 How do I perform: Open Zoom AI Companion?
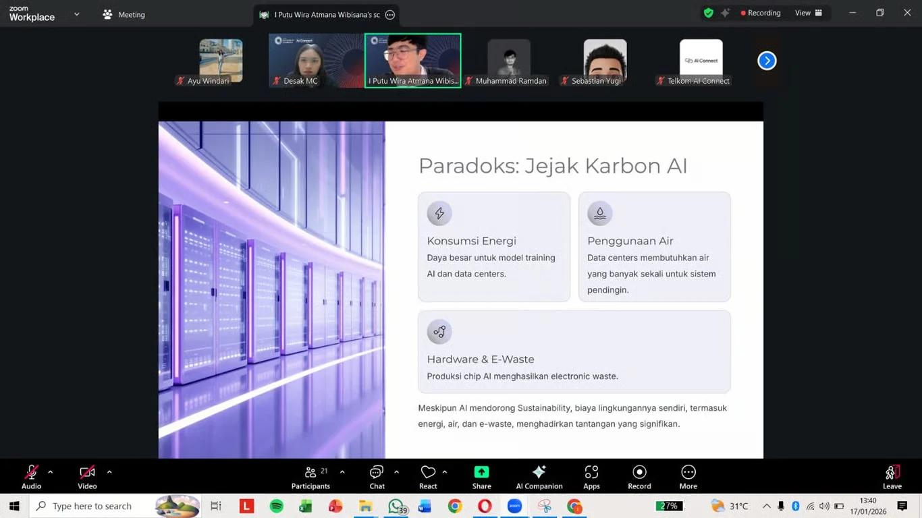[538, 476]
